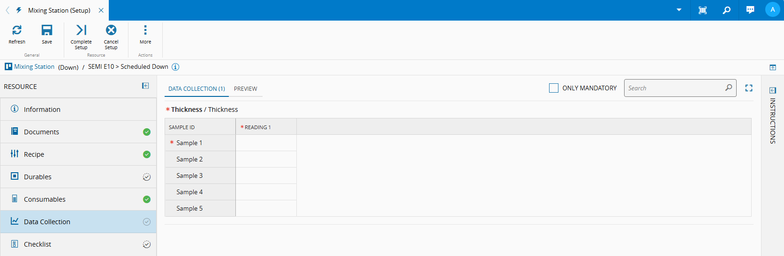
Task: Expand the Instructions side panel
Action: [x=773, y=90]
